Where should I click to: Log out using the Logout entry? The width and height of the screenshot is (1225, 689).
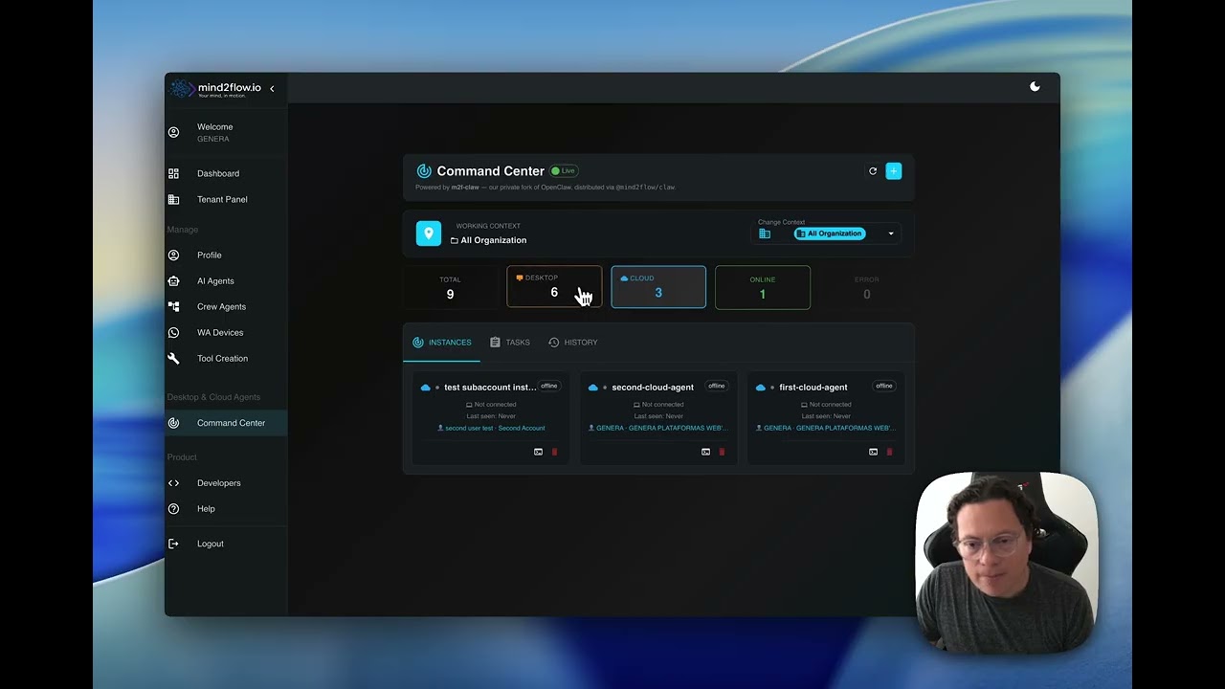click(x=226, y=544)
